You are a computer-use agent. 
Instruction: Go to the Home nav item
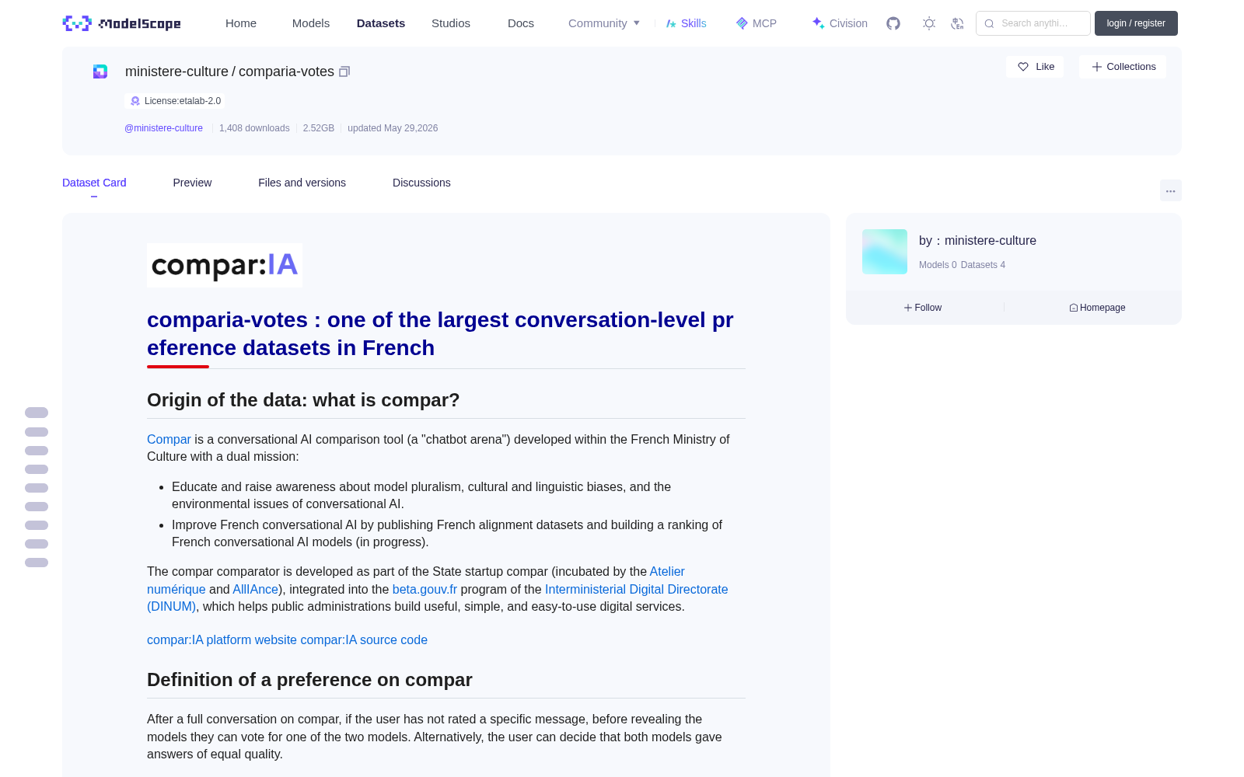241,23
